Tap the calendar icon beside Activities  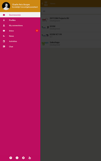(4, 41)
